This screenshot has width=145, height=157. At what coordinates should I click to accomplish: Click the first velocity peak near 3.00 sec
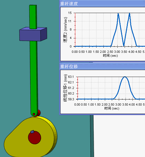118,14
